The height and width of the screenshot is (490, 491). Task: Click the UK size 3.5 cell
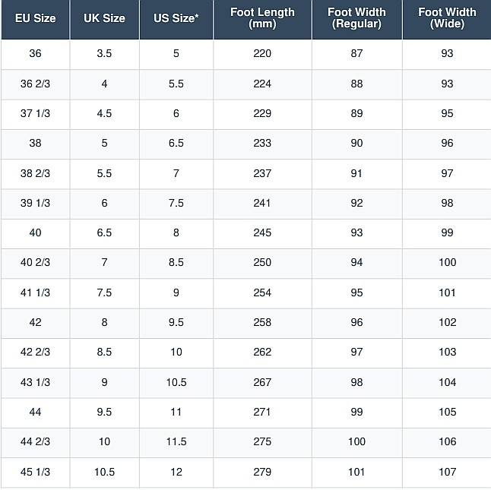tap(104, 53)
